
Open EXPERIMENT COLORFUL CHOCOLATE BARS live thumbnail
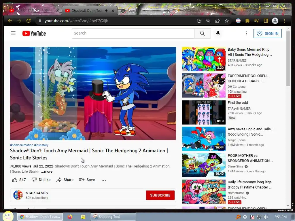(204, 85)
